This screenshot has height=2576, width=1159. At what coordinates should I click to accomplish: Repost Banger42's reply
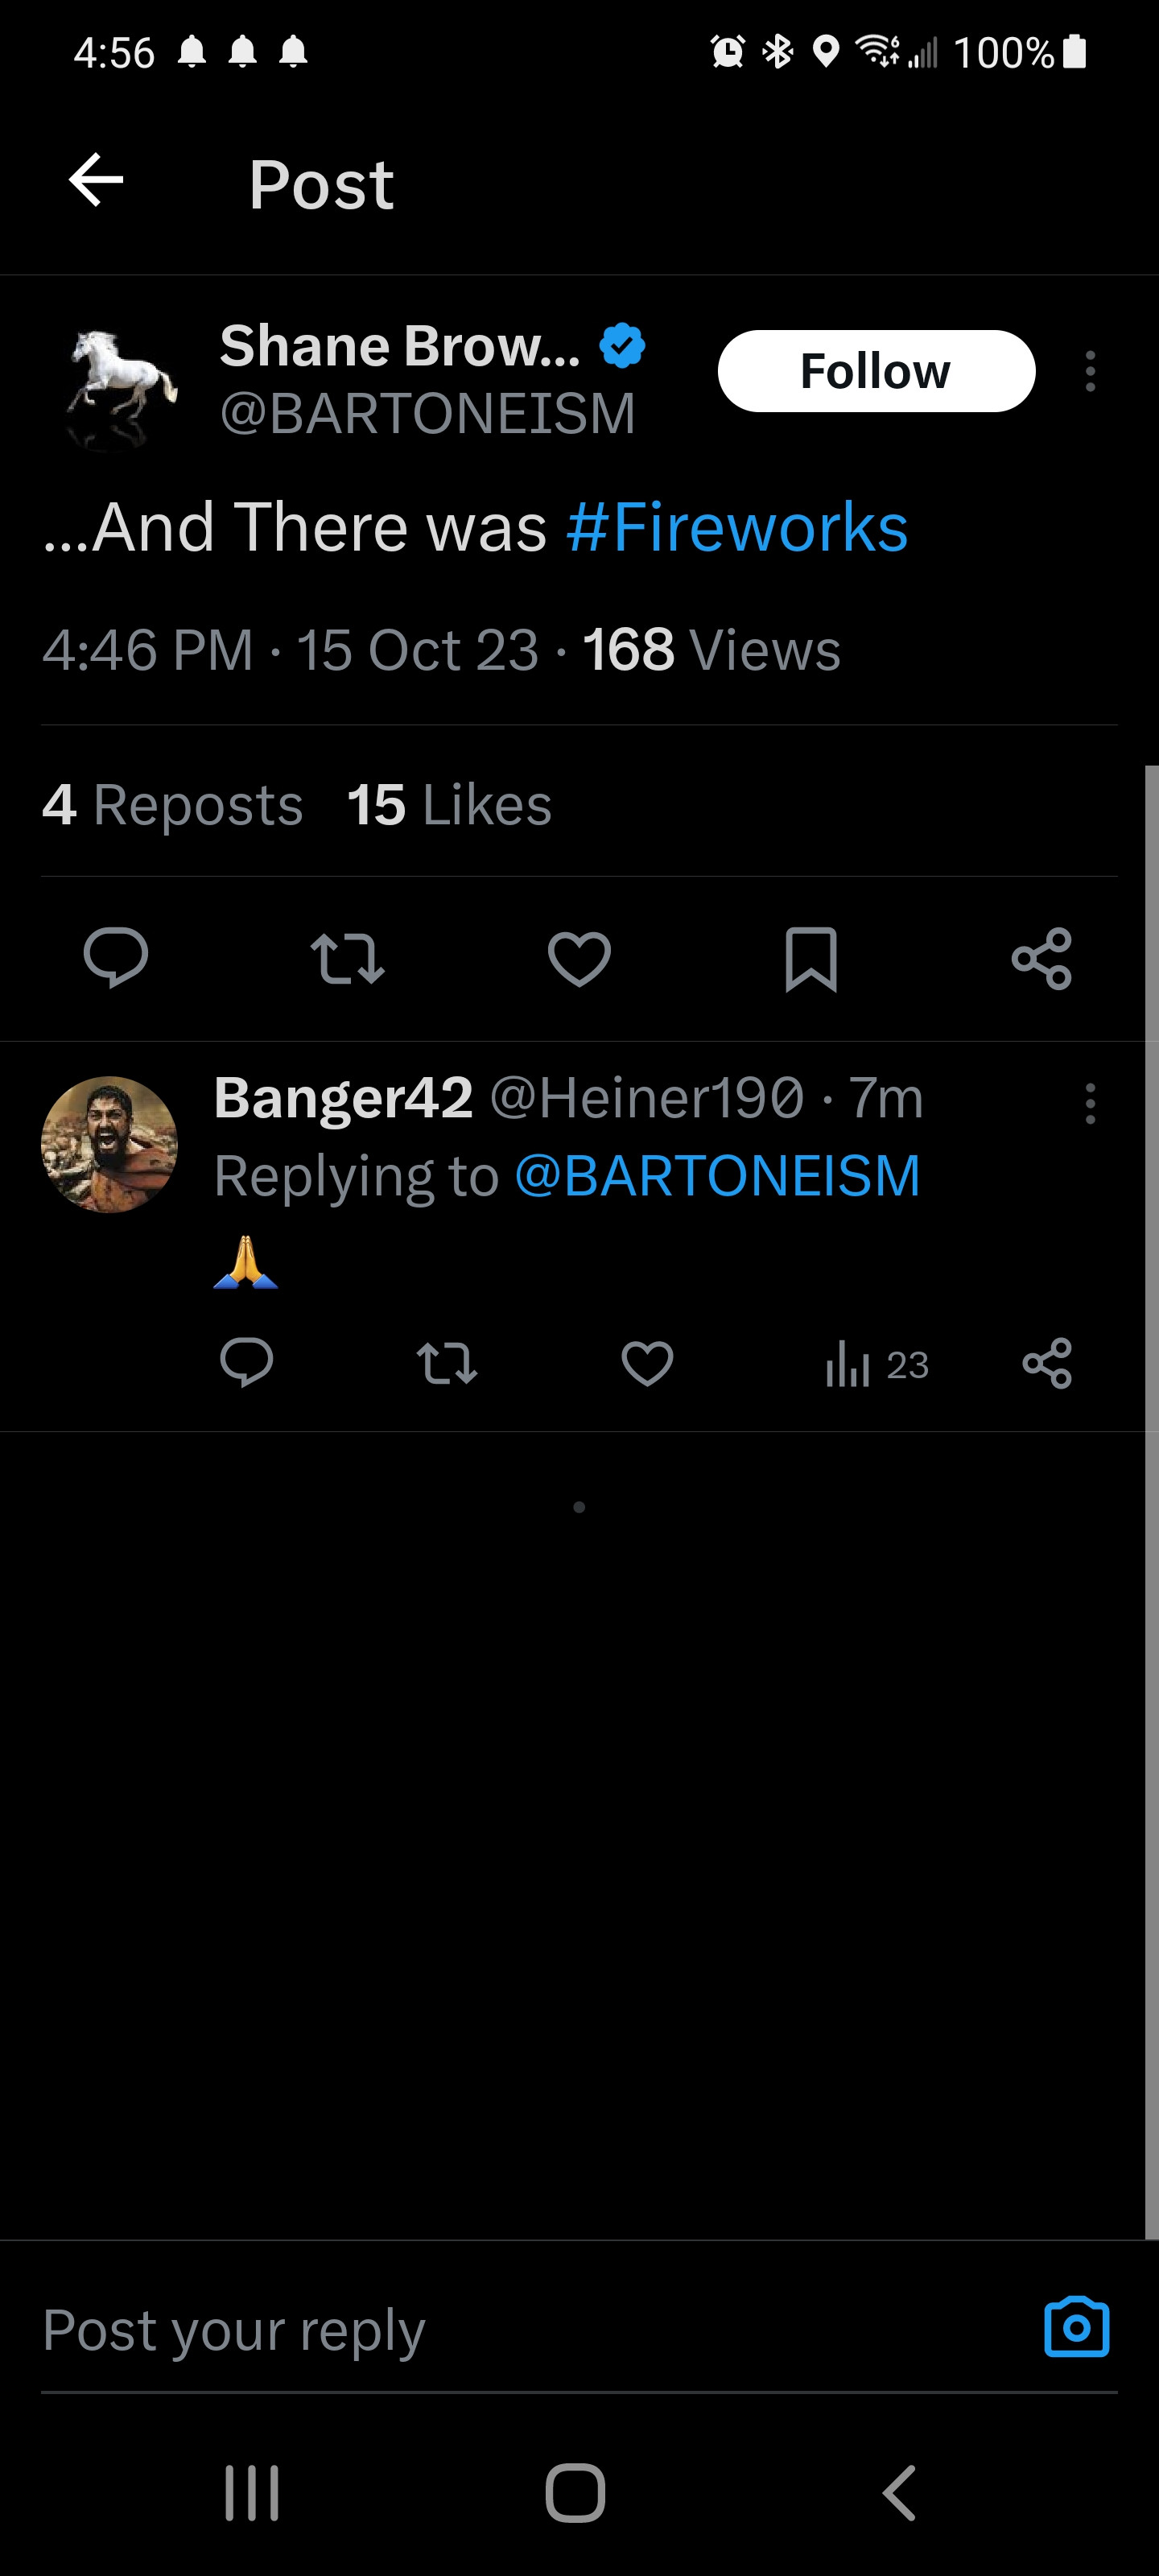(x=446, y=1363)
